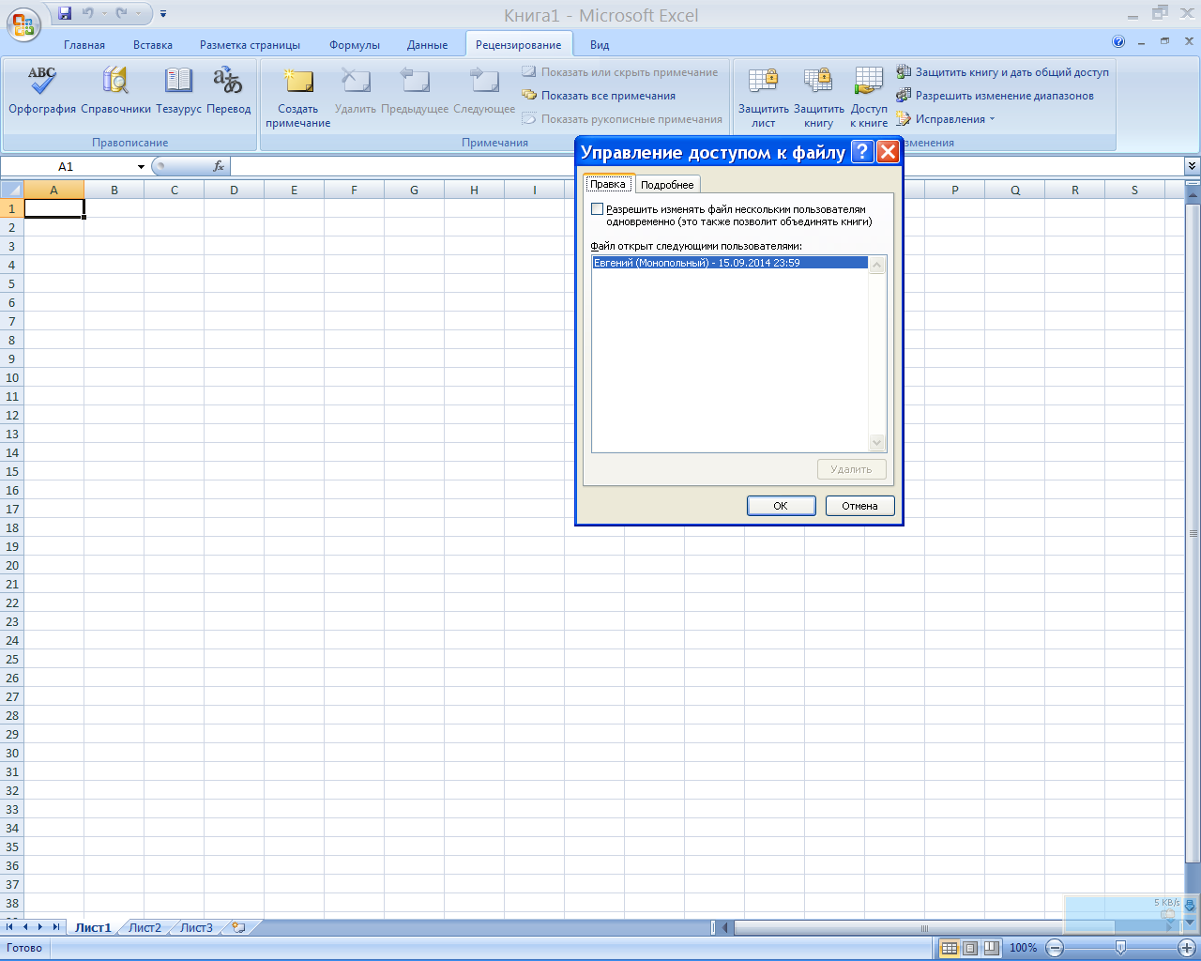Click Показать все примечания
The image size is (1201, 961).
tap(599, 96)
